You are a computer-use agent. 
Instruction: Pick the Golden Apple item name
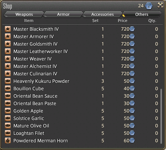coord(28,111)
